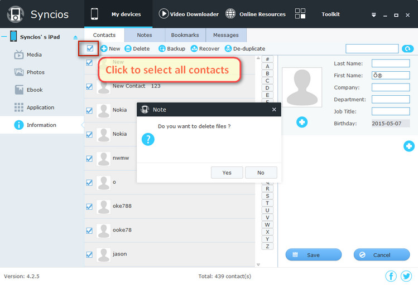The height and width of the screenshot is (285, 418).
Task: Open the My devices phone icon
Action: (94, 14)
